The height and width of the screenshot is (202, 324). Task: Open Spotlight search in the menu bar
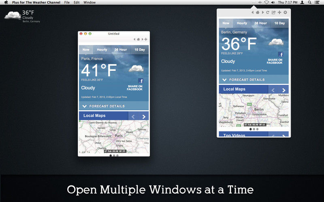(309, 2)
